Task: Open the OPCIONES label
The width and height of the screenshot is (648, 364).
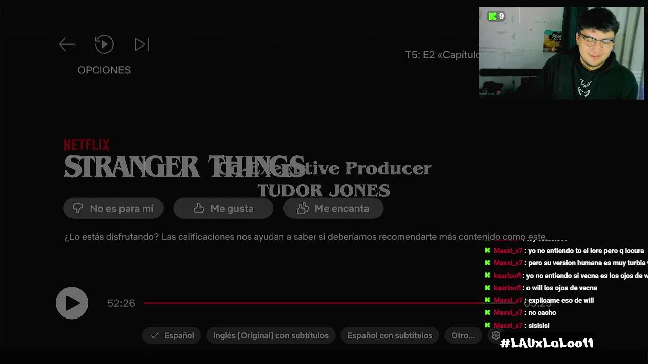Action: pyautogui.click(x=104, y=70)
